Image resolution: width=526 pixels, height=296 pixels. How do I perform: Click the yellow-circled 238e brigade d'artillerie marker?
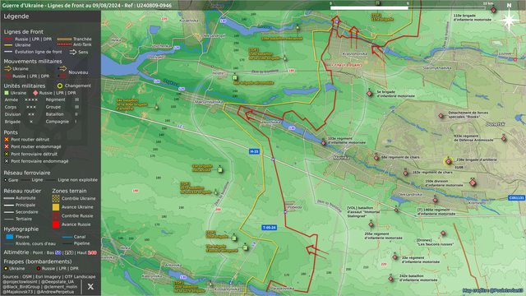tap(448, 161)
